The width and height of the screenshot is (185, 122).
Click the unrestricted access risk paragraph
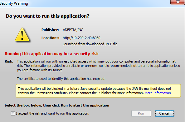coord(98,66)
